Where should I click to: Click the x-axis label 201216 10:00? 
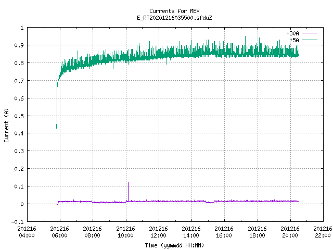(x=125, y=232)
